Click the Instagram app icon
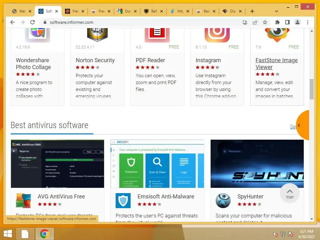This screenshot has width=320, height=240. (x=217, y=35)
